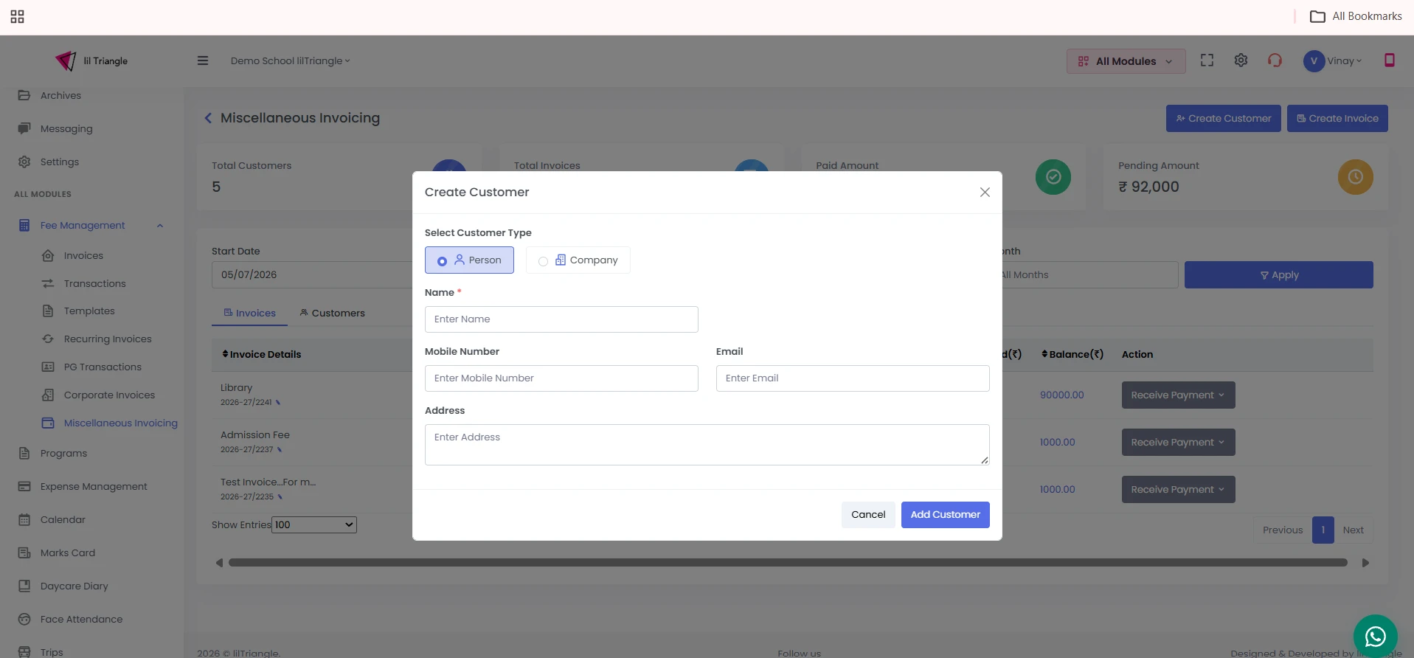Viewport: 1414px width, 658px height.
Task: Open All Modules dropdown
Action: coord(1126,61)
